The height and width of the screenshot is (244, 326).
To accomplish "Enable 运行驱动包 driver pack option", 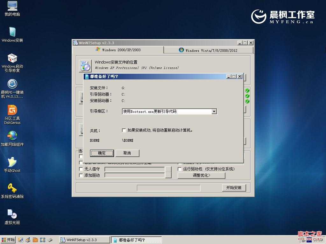I will click(x=180, y=169).
